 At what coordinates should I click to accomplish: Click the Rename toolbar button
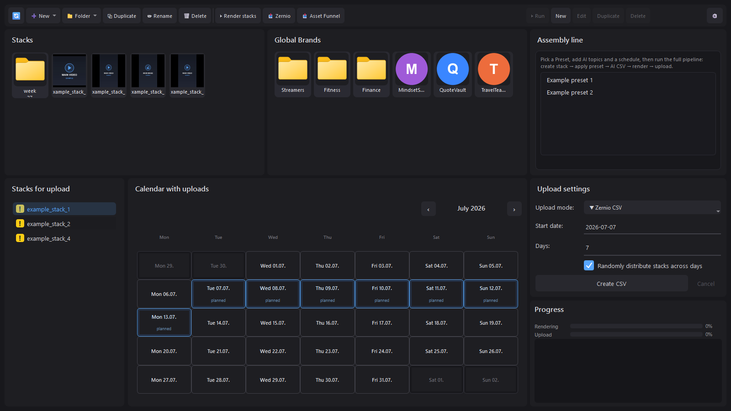[x=159, y=16]
